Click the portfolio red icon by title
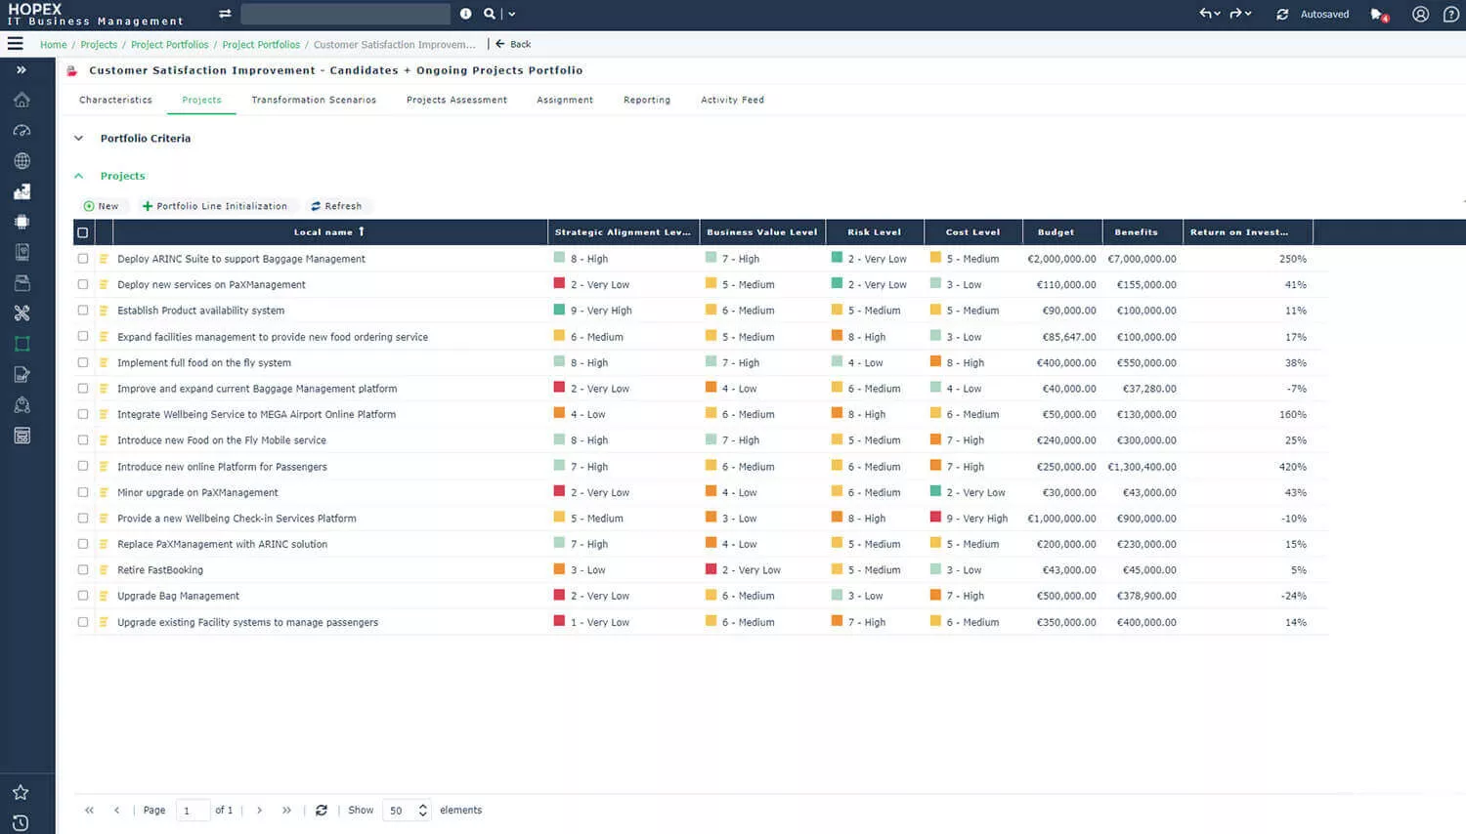Screen dimensions: 1466x834 coord(71,70)
